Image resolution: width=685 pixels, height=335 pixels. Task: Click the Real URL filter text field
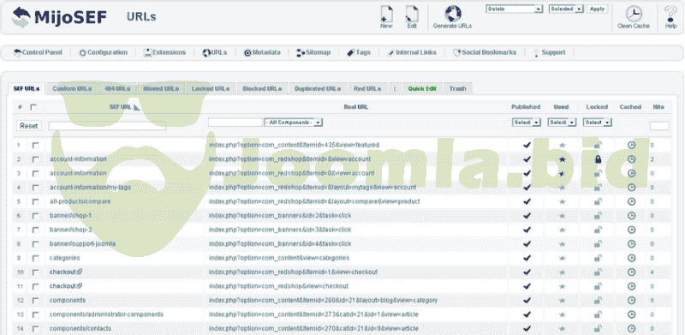click(235, 123)
